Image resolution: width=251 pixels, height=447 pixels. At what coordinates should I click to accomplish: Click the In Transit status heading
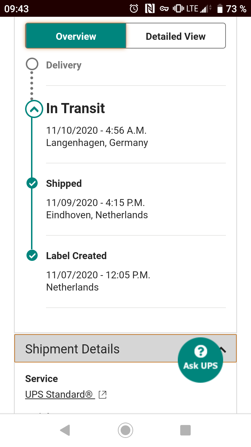(76, 109)
